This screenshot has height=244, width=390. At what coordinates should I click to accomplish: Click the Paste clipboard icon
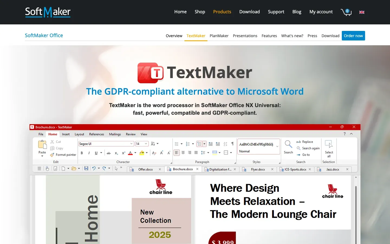coord(42,145)
